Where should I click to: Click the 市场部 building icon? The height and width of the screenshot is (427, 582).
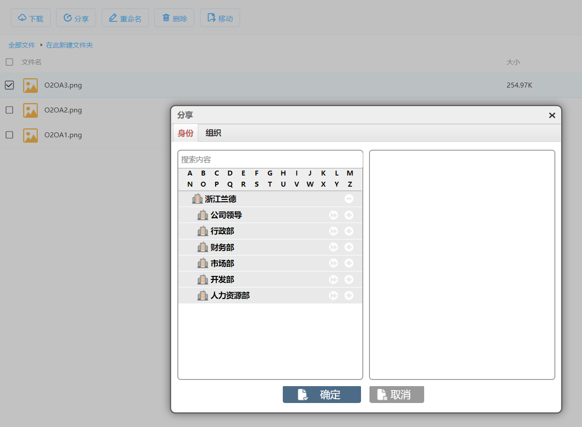click(203, 263)
